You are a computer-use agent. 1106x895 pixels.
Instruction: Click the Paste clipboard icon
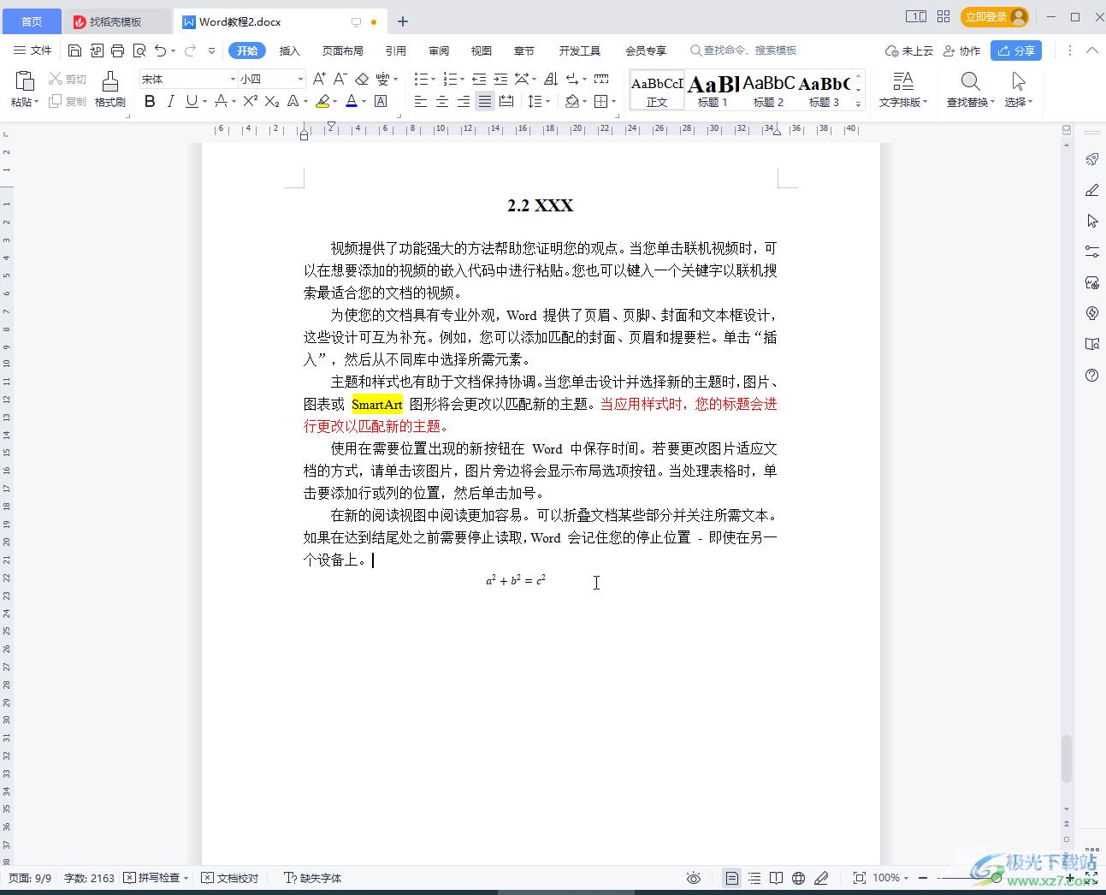coord(25,81)
